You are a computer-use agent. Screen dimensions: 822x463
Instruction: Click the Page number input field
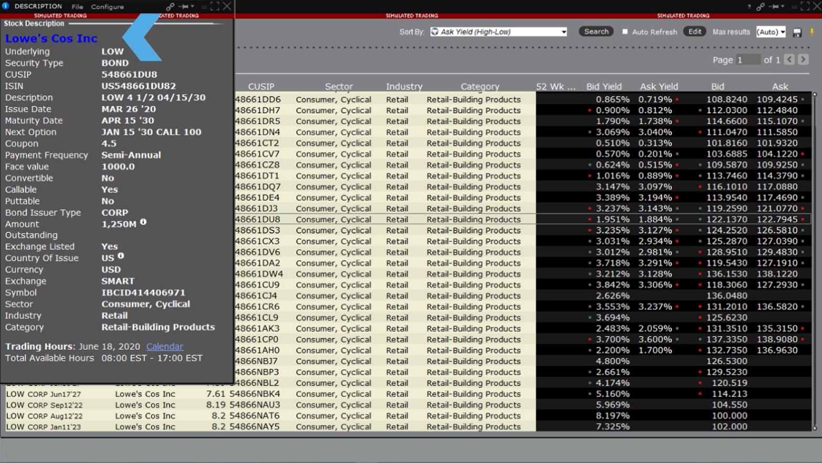click(748, 60)
